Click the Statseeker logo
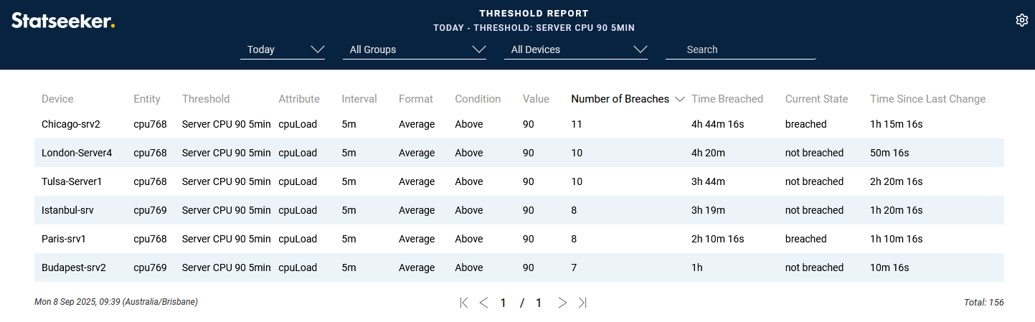This screenshot has width=1035, height=322. (x=63, y=21)
